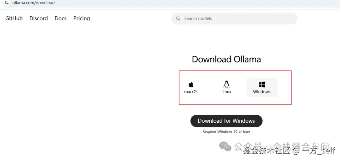The height and width of the screenshot is (160, 340).
Task: Open the Pricing page
Action: (x=82, y=19)
